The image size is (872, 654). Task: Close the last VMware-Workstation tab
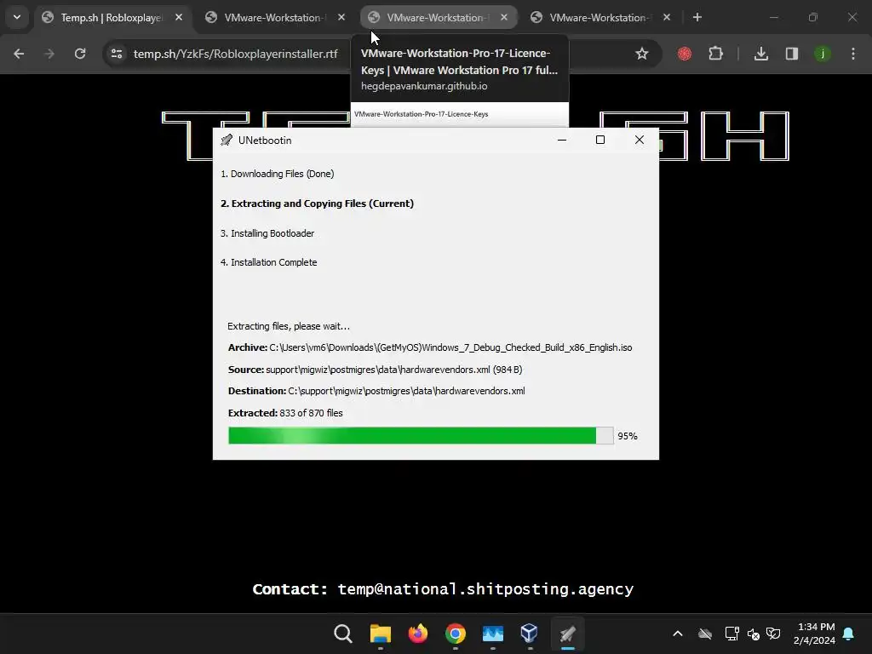point(667,18)
